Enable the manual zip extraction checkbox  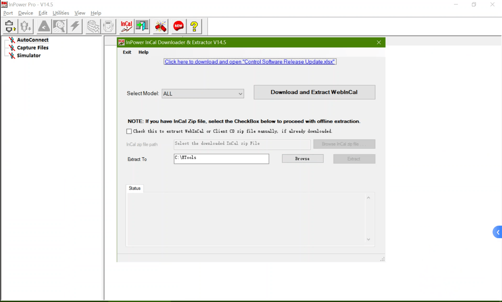coord(129,131)
